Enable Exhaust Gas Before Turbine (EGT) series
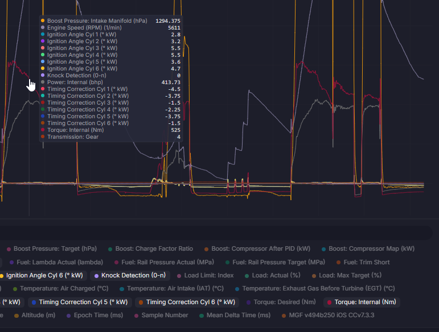The image size is (439, 332). coord(315,288)
